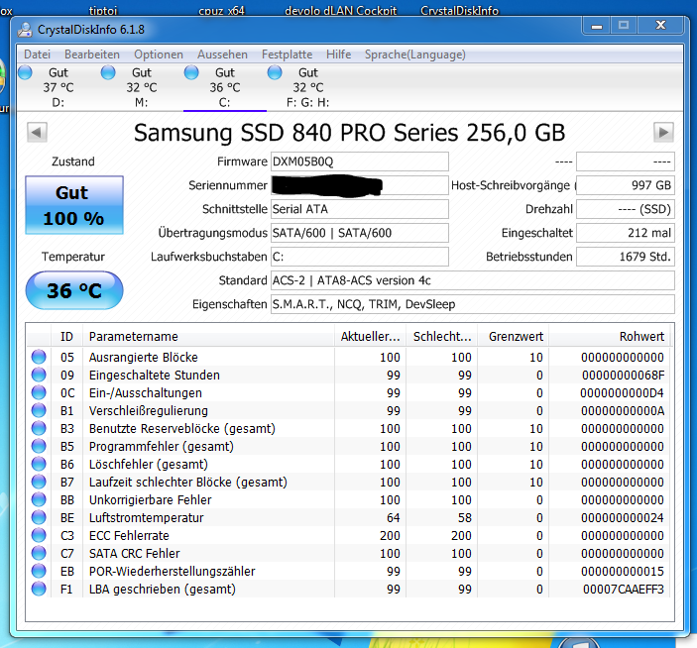Click the blue health dot for drive M:
The width and height of the screenshot is (697, 648).
click(108, 72)
